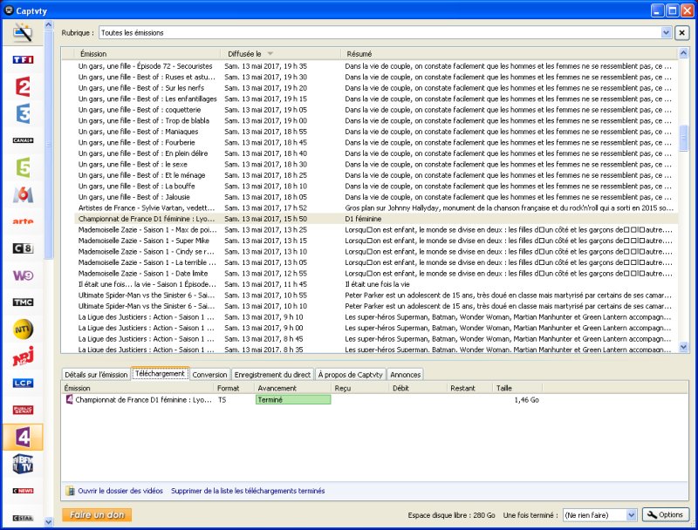
Task: Select the arte channel
Action: pyautogui.click(x=23, y=221)
